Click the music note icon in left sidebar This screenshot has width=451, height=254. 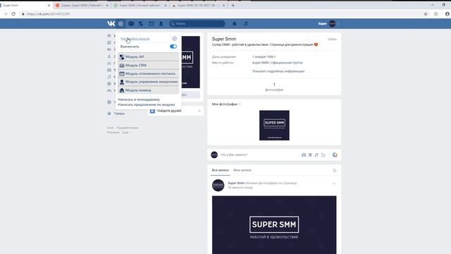[109, 77]
